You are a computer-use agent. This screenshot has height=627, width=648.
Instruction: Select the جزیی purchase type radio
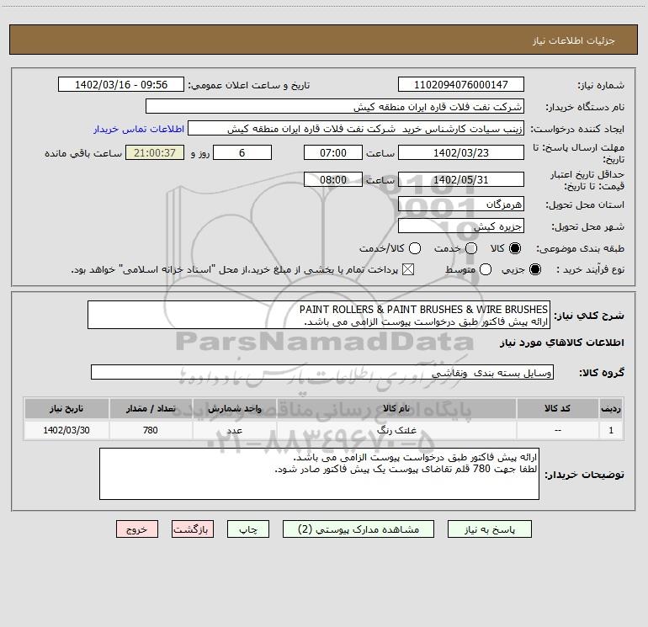click(535, 270)
